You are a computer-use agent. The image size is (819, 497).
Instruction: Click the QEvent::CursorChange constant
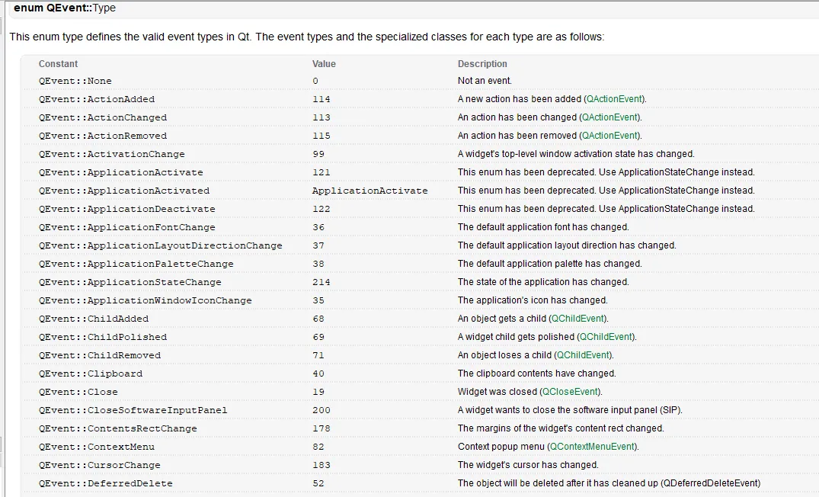click(100, 465)
